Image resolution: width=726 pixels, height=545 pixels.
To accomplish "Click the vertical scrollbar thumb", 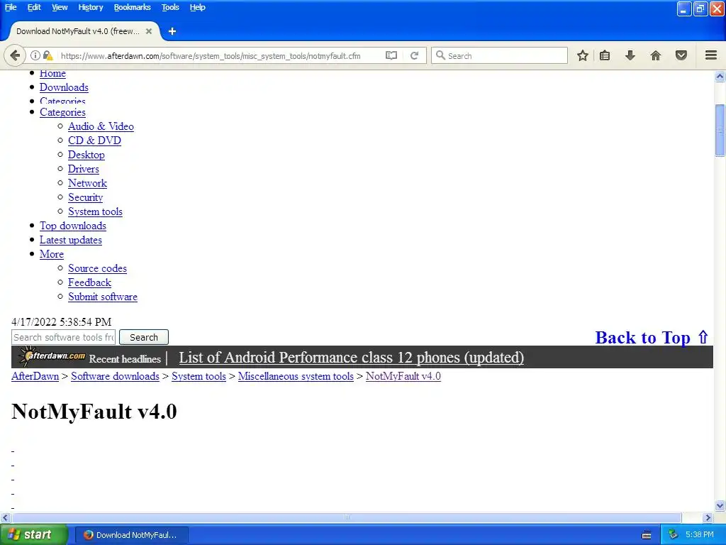I will click(720, 131).
